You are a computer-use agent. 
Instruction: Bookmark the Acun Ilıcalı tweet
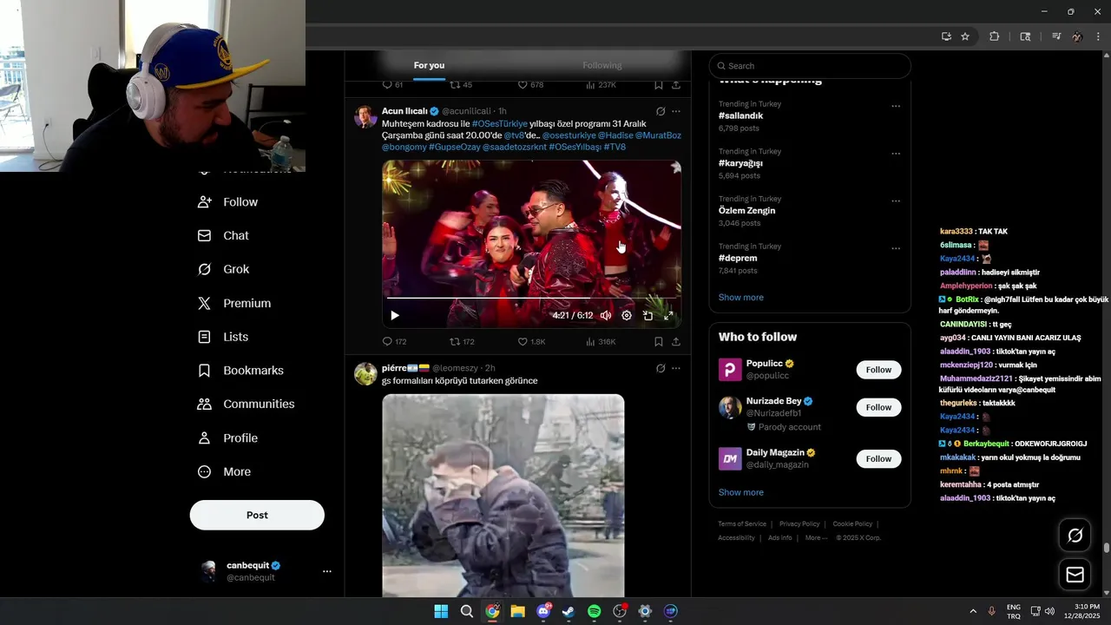pos(658,342)
